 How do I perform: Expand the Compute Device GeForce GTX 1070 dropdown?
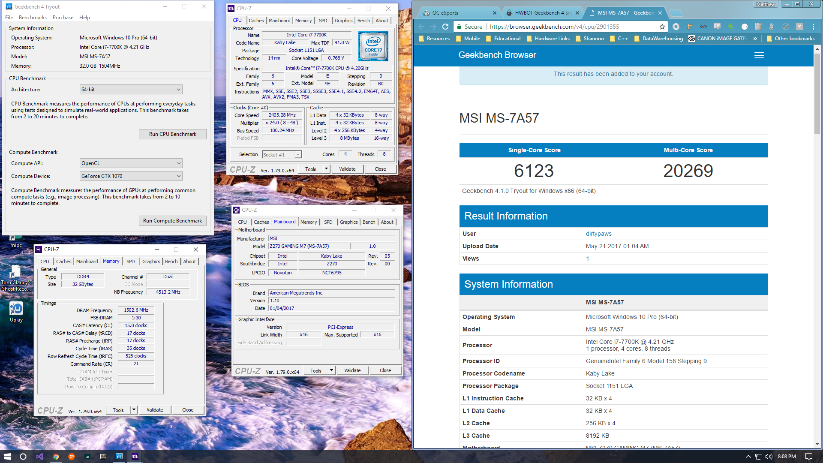coord(131,176)
